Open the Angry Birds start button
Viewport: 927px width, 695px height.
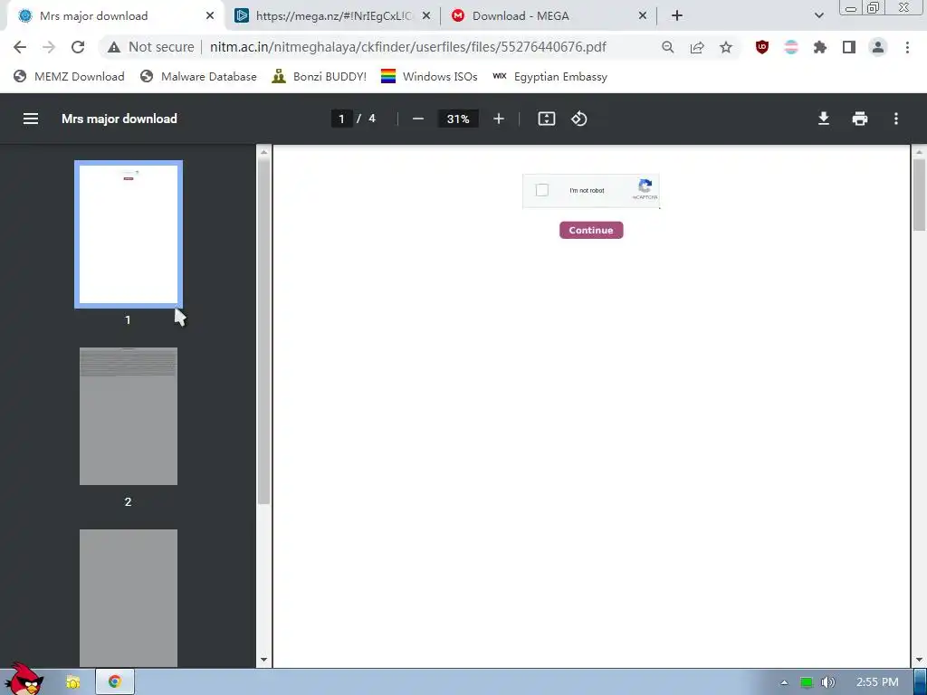(x=24, y=680)
